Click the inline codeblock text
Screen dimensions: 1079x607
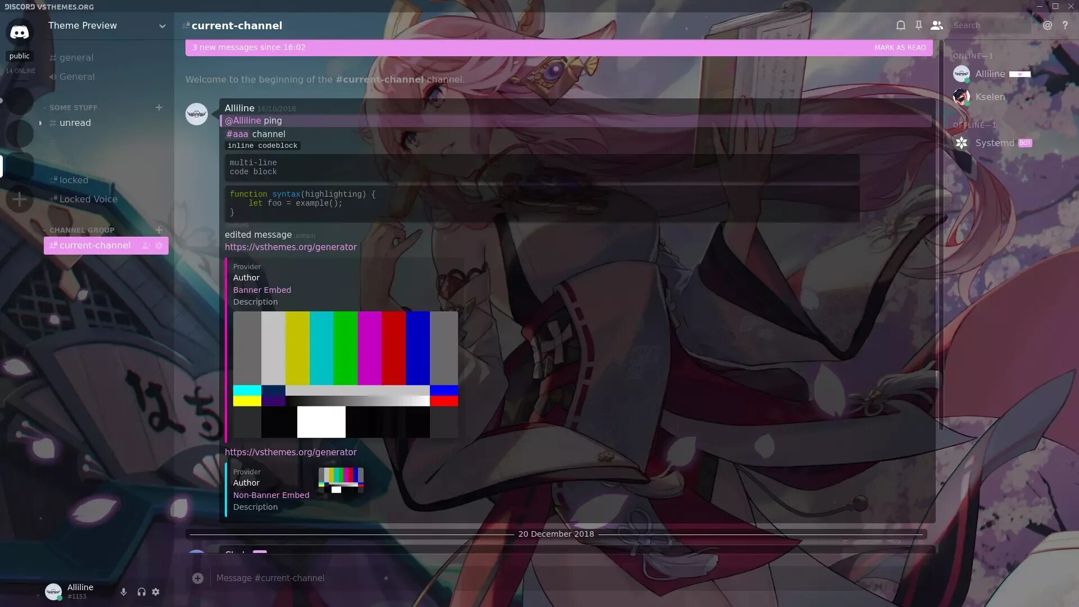click(x=262, y=146)
